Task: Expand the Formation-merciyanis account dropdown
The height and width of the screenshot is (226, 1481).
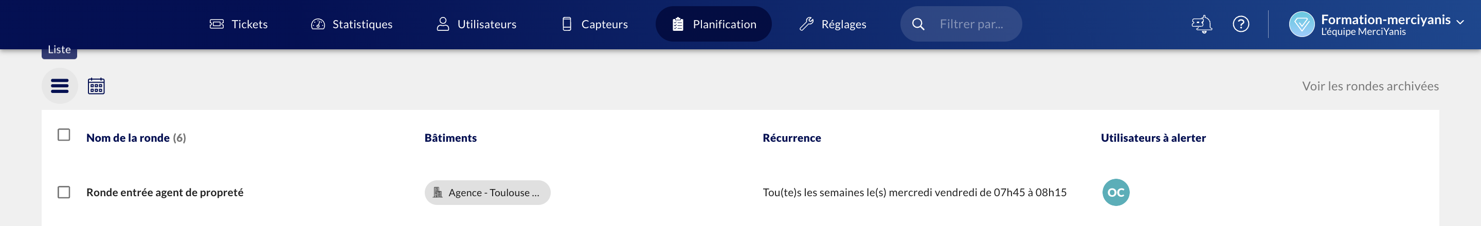Action: click(1459, 21)
